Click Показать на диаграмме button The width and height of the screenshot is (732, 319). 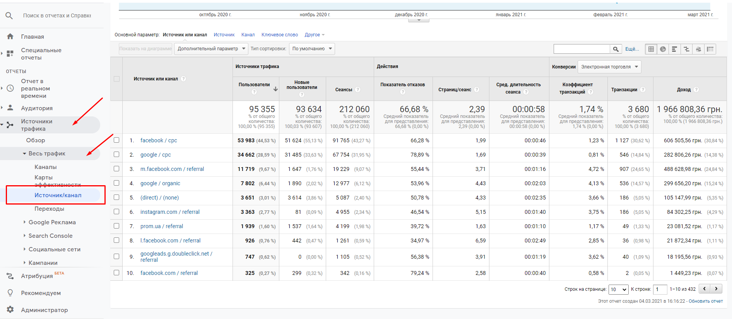click(145, 49)
